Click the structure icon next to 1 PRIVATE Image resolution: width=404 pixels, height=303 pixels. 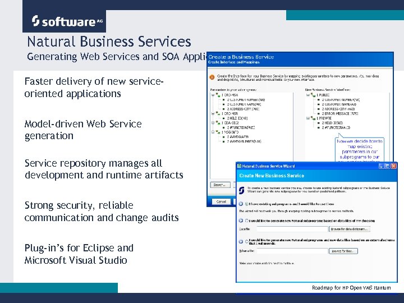tap(313, 118)
